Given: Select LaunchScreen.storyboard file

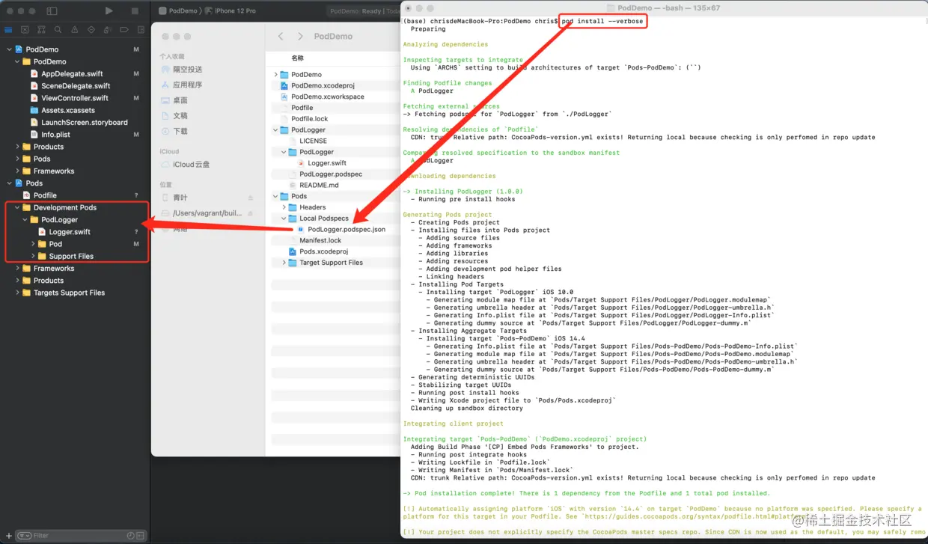Looking at the screenshot, I should [85, 122].
